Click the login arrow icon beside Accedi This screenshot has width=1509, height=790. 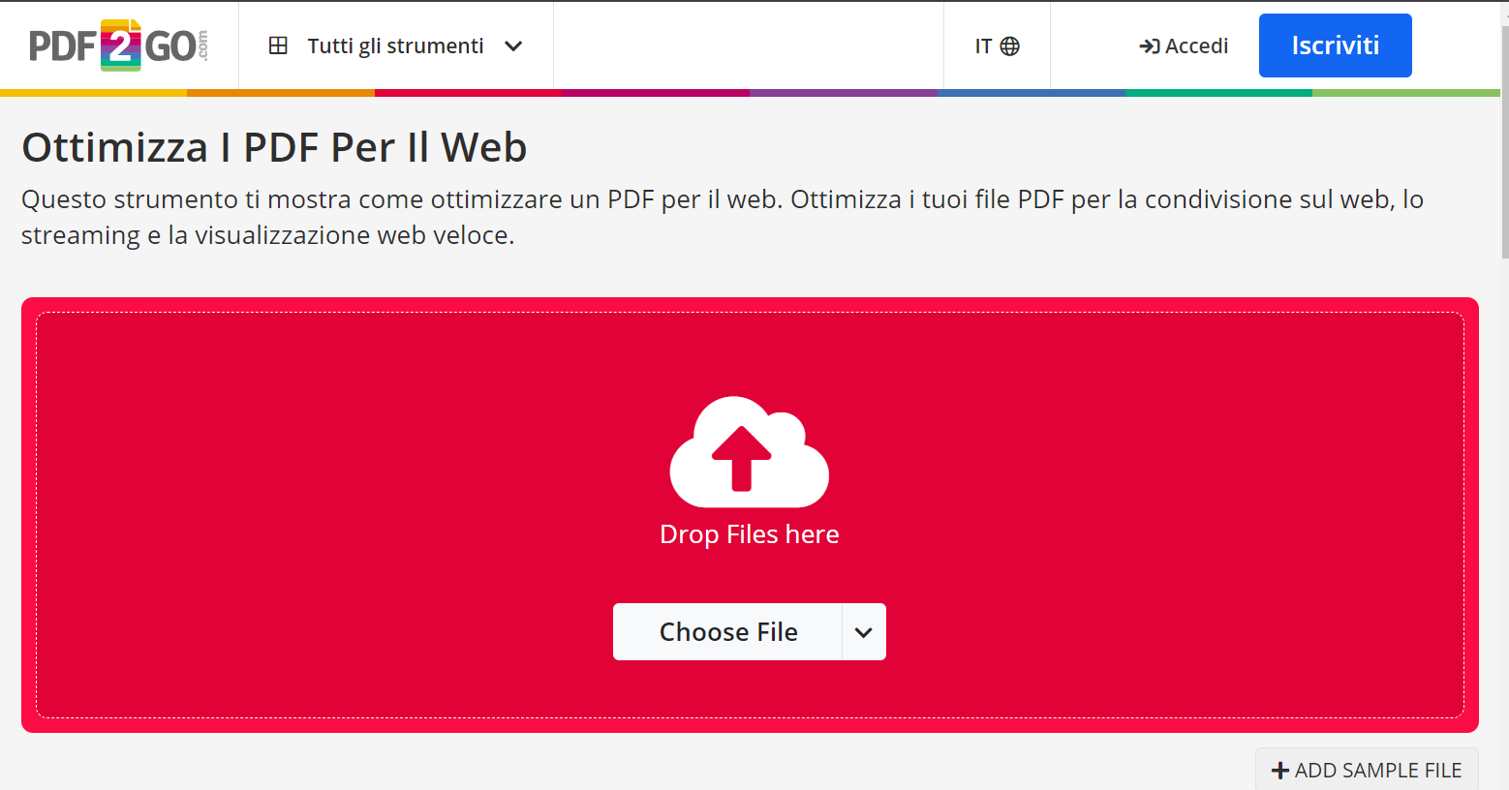pos(1148,46)
